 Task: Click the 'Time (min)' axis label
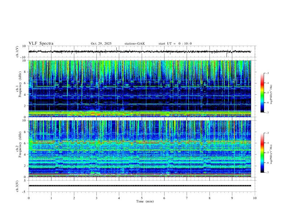(x=145, y=201)
